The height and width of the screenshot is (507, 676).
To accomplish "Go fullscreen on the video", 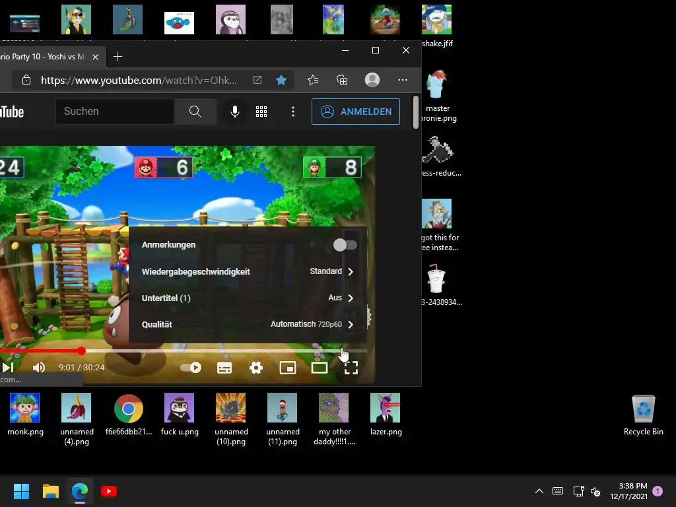I will pyautogui.click(x=351, y=368).
